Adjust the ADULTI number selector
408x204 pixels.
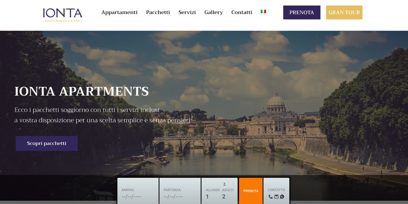pos(224,196)
